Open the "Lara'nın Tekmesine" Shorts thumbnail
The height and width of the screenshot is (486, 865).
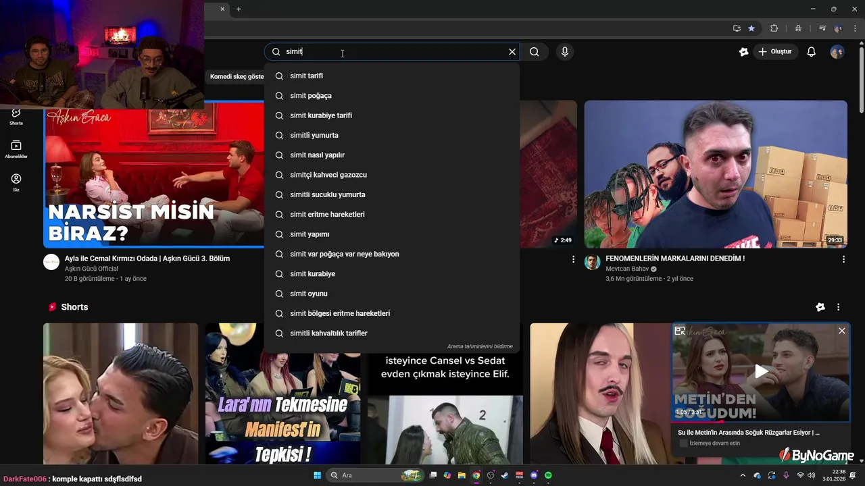tap(283, 394)
